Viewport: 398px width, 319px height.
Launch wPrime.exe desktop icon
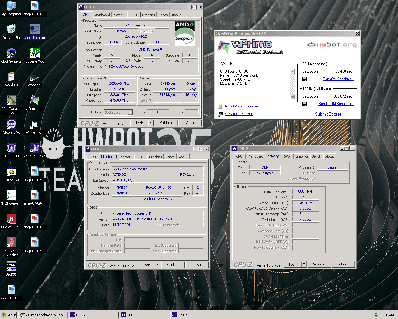coord(35,103)
